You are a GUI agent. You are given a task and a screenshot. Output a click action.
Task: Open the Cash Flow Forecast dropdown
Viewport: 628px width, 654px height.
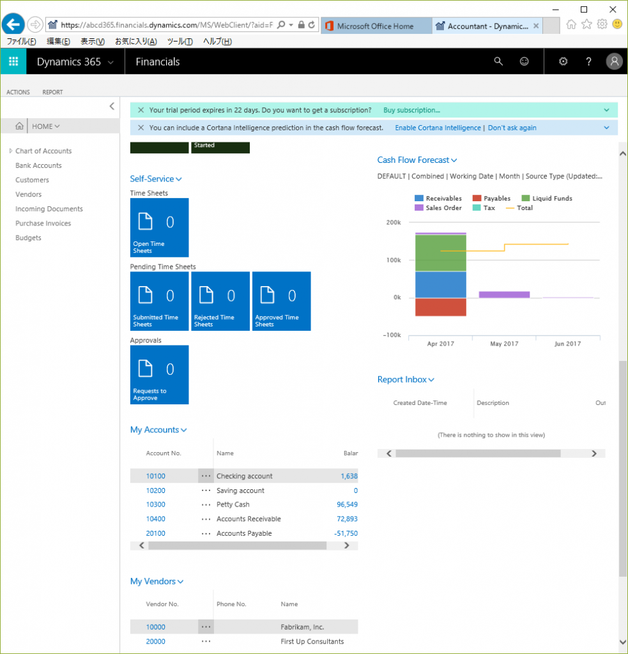454,160
